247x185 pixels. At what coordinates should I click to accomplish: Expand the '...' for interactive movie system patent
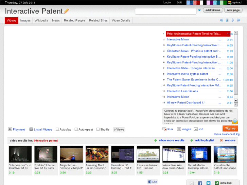point(219,74)
